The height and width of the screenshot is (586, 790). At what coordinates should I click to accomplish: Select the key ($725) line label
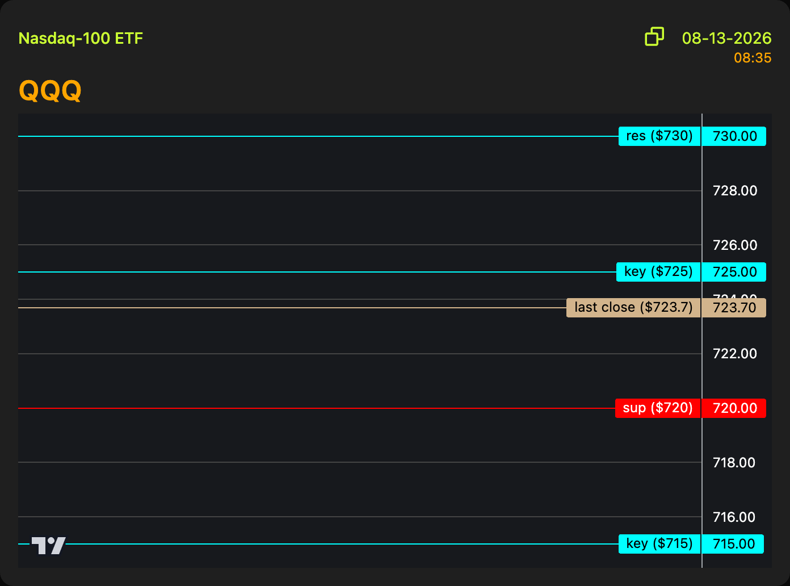pos(658,272)
